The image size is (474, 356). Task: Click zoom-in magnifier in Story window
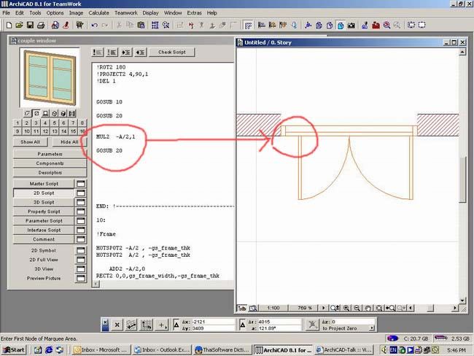click(346, 308)
